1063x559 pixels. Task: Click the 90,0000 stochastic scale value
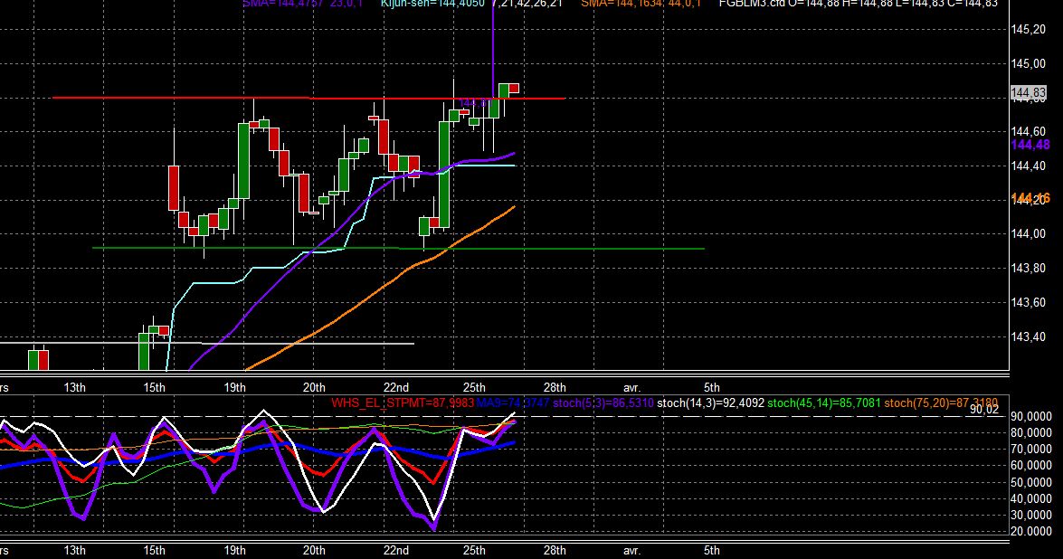1031,417
